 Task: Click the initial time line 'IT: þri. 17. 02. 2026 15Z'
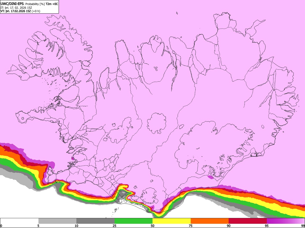click(16, 8)
